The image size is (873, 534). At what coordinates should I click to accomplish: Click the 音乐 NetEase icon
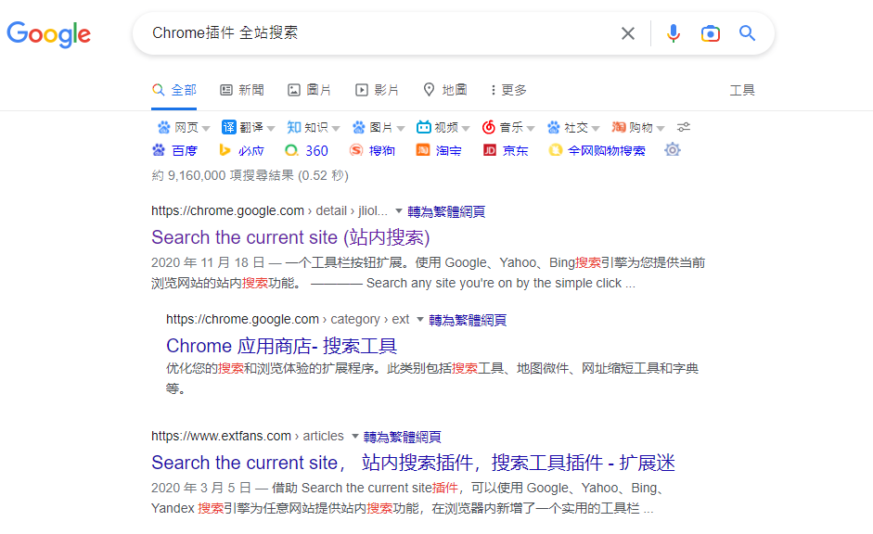coord(488,127)
